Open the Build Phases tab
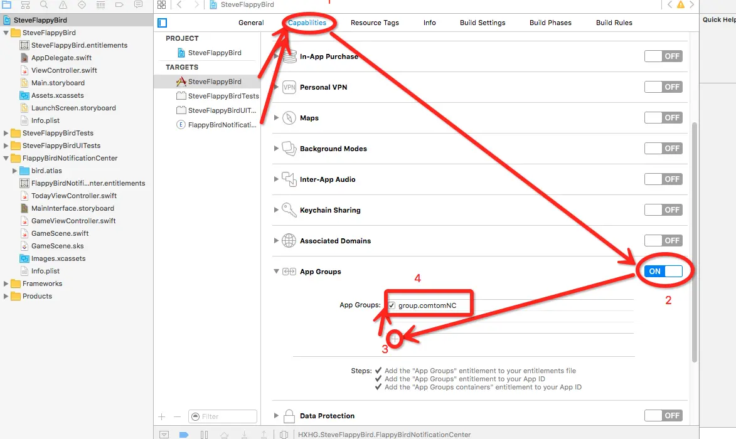Image resolution: width=736 pixels, height=439 pixels. (551, 23)
